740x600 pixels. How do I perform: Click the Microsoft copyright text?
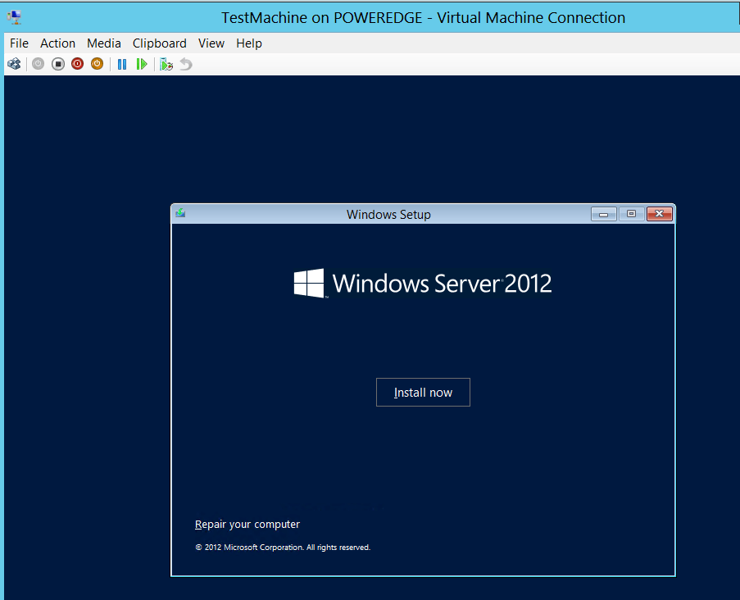coord(283,548)
